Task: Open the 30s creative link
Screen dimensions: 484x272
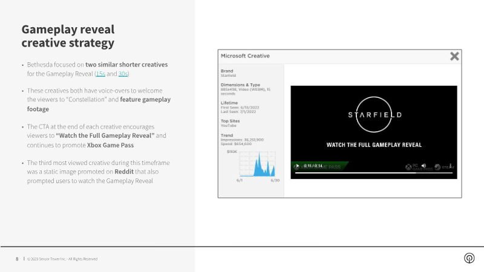Action: click(123, 73)
